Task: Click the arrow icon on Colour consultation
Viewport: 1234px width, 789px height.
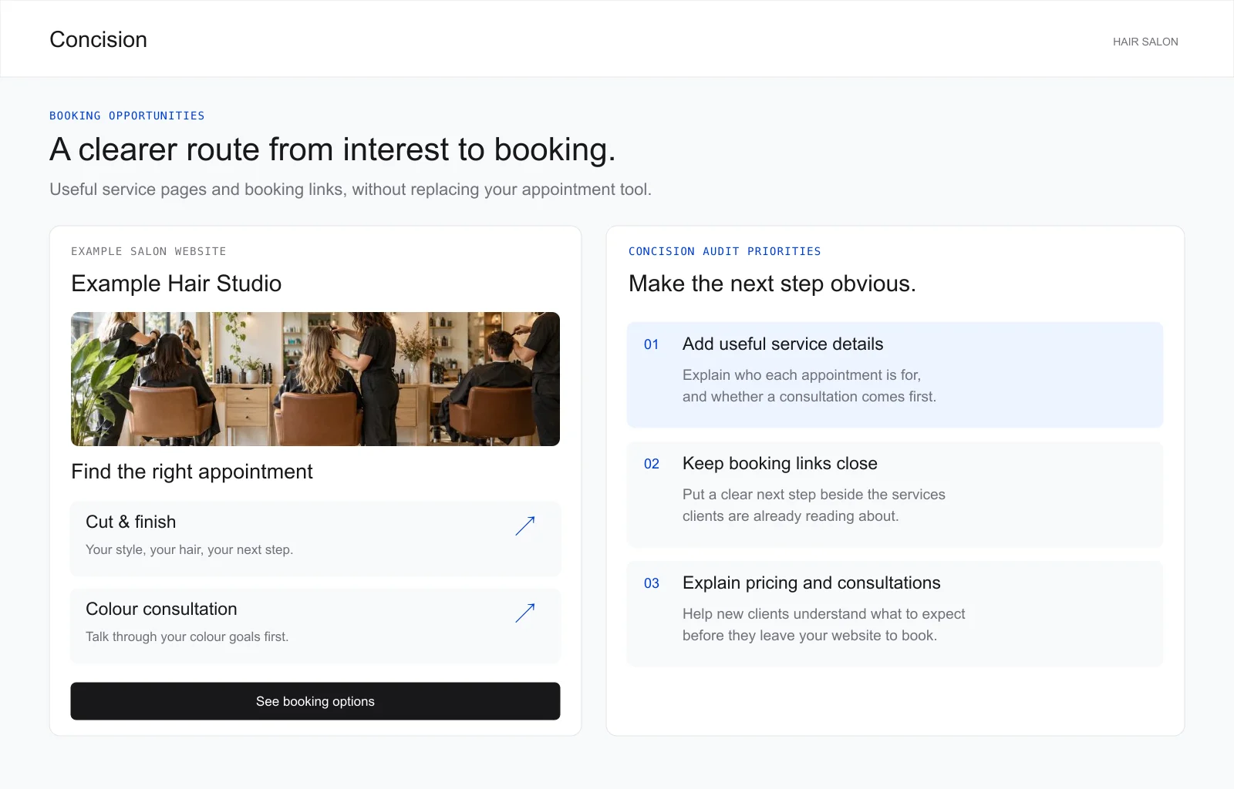Action: click(525, 613)
